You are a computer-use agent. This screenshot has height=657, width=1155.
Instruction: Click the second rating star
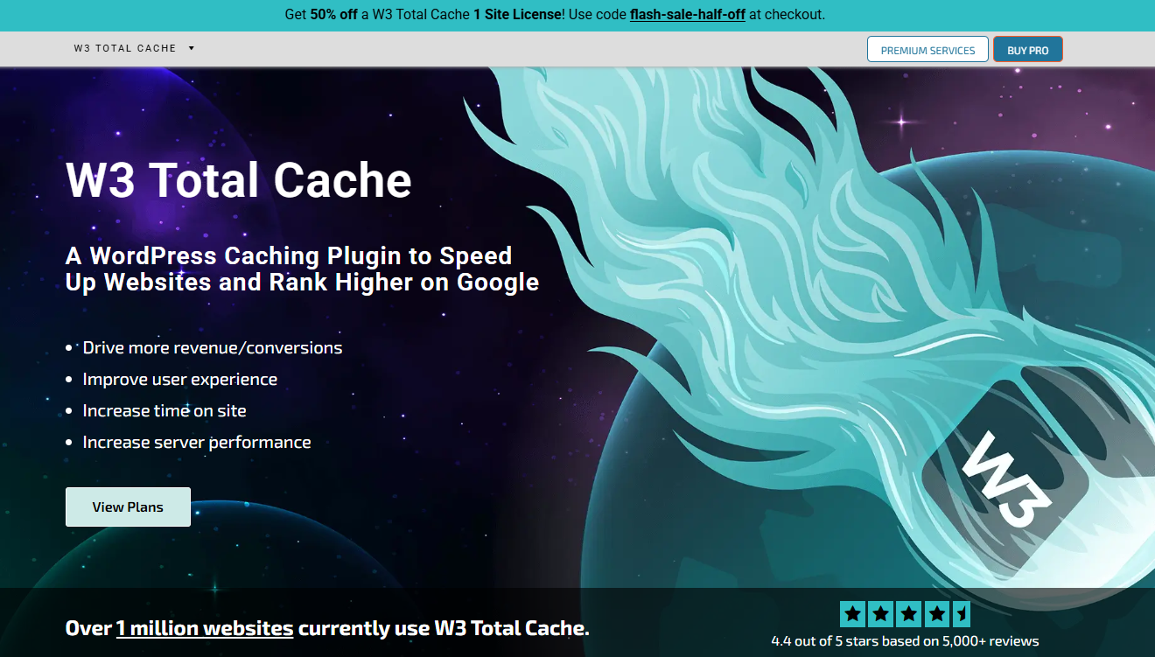pyautogui.click(x=880, y=614)
